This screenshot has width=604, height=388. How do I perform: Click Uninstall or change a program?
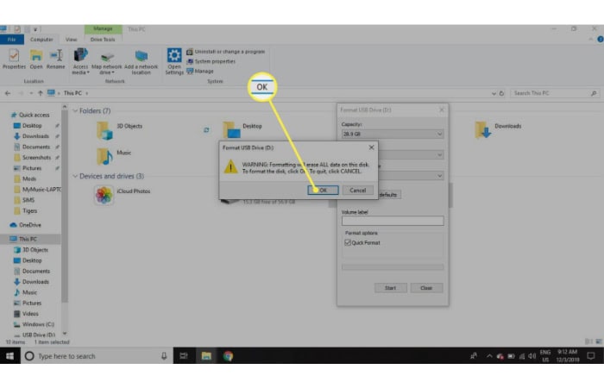[x=226, y=52]
